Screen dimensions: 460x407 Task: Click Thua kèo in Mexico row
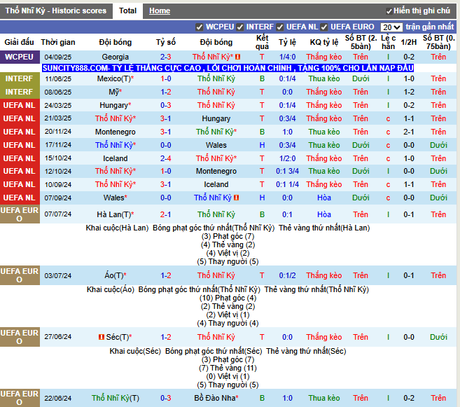pyautogui.click(x=324, y=78)
